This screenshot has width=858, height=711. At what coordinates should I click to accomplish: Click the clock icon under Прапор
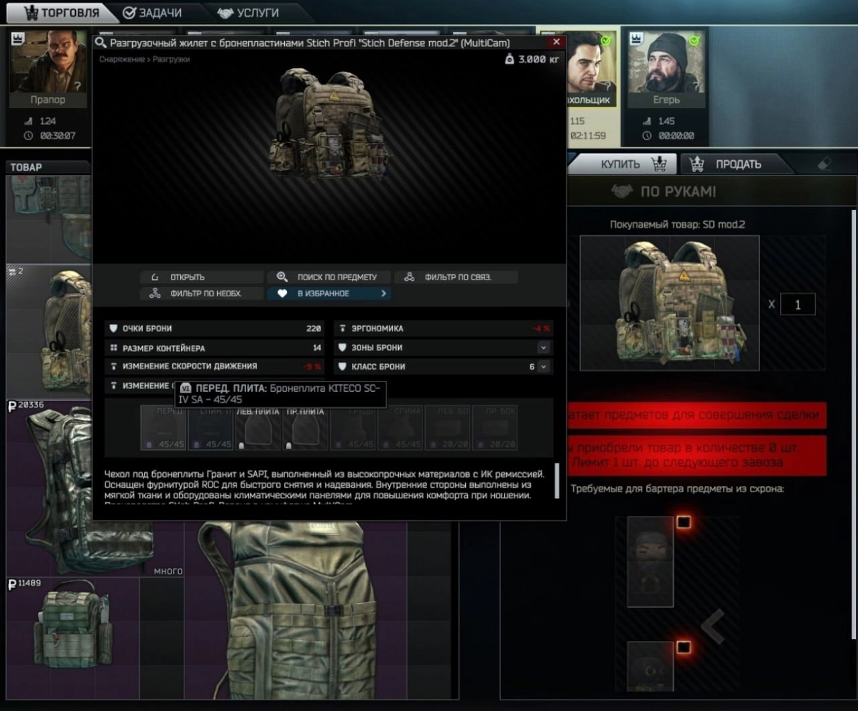point(28,135)
